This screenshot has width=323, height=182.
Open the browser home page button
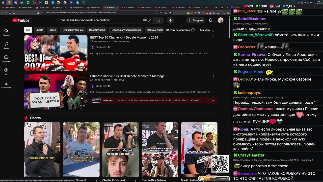14,13
